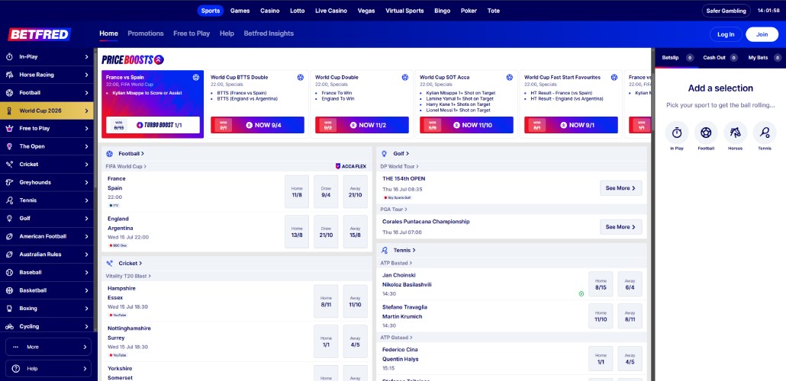Select Hampshire Home odds 8/11
Viewport: 786px width, 381px height.
[x=326, y=302]
